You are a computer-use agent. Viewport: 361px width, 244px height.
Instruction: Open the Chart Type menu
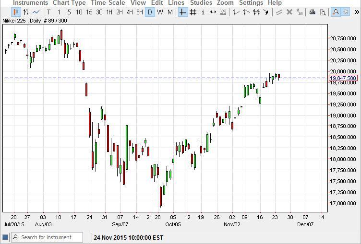coord(69,3)
